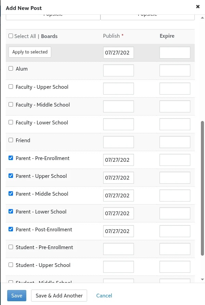Click the vertical scrollbar thumb
Screen dimensions: 205x305
[202, 188]
